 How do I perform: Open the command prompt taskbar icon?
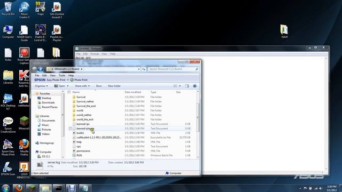pyautogui.click(x=58, y=188)
